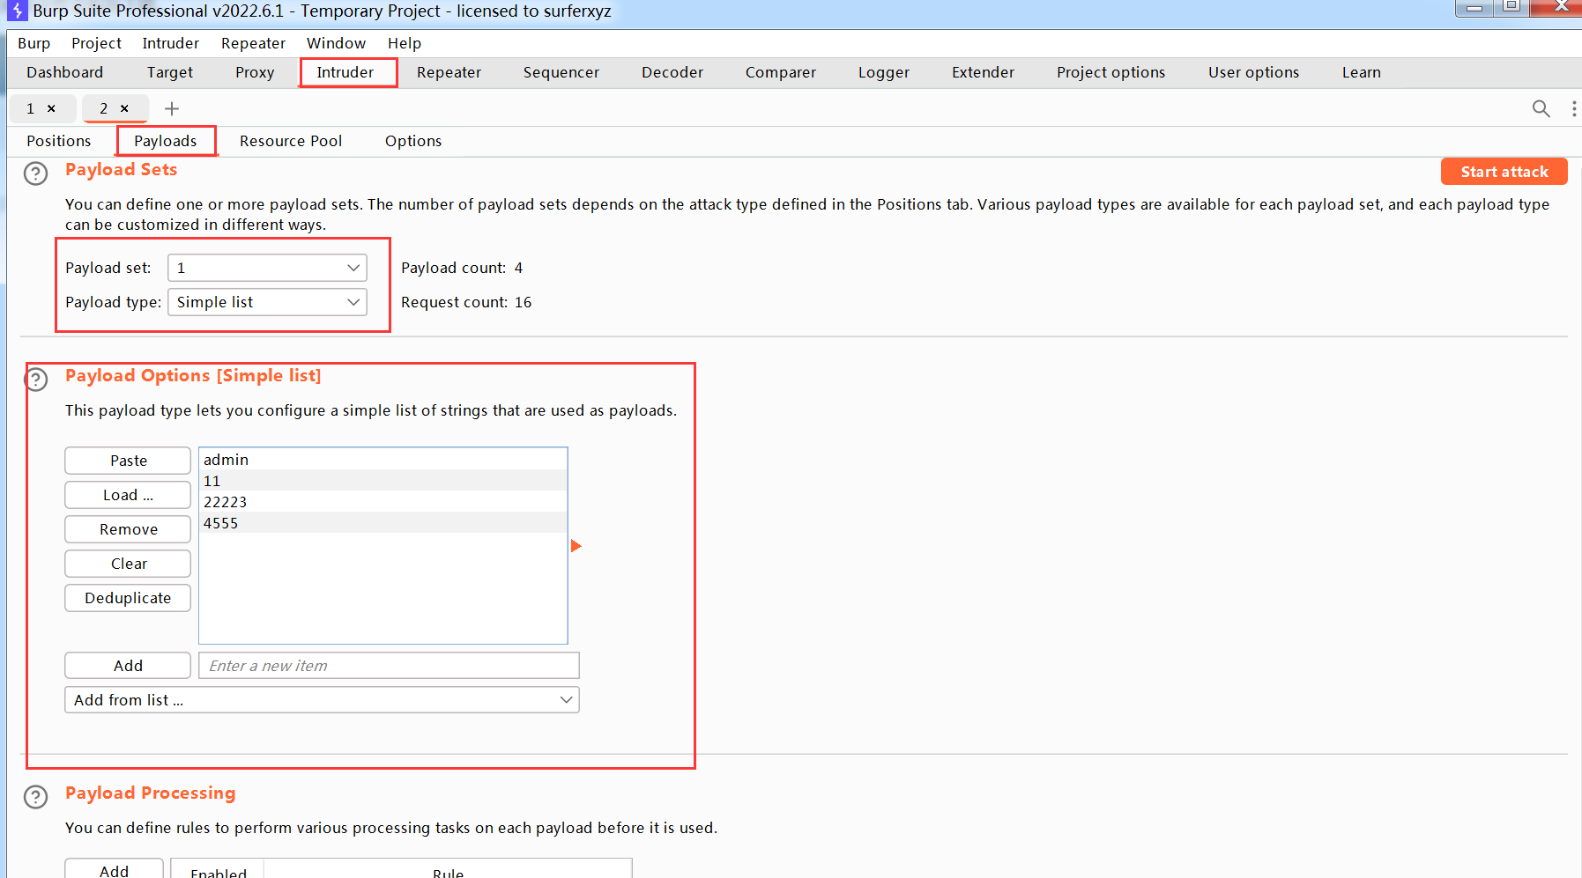This screenshot has height=878, width=1582.
Task: Open the Payload type dropdown
Action: coord(267,302)
